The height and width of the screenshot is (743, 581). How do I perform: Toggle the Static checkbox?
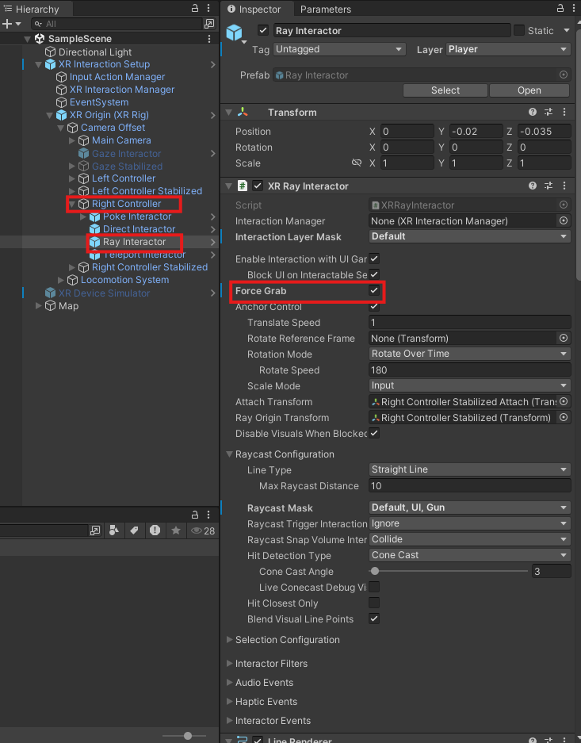pyautogui.click(x=519, y=30)
